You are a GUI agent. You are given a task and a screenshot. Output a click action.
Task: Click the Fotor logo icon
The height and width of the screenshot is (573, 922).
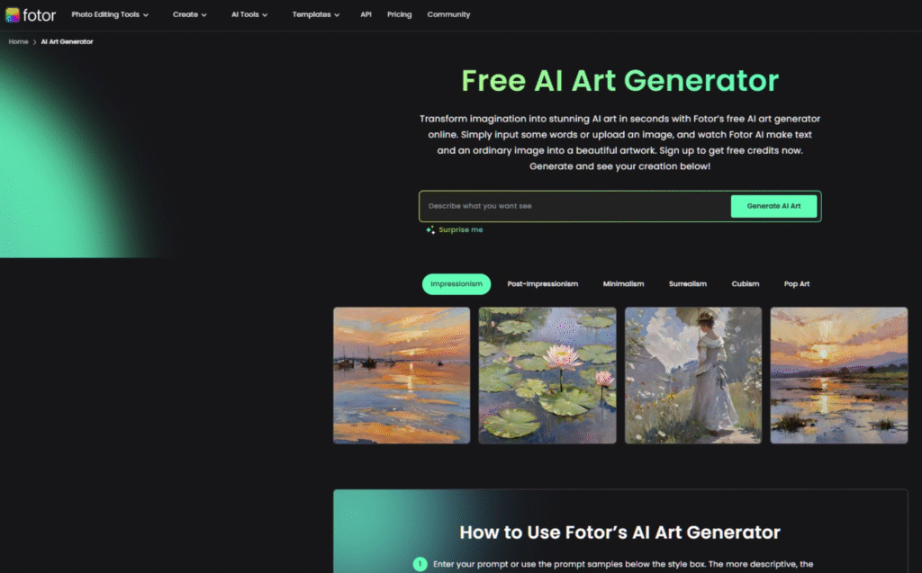tap(13, 14)
